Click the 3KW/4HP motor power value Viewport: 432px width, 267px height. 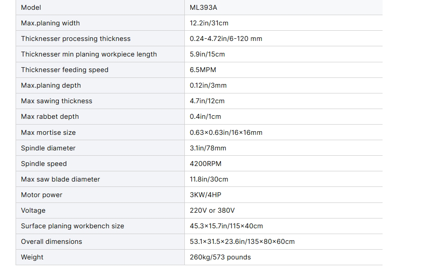tap(205, 195)
